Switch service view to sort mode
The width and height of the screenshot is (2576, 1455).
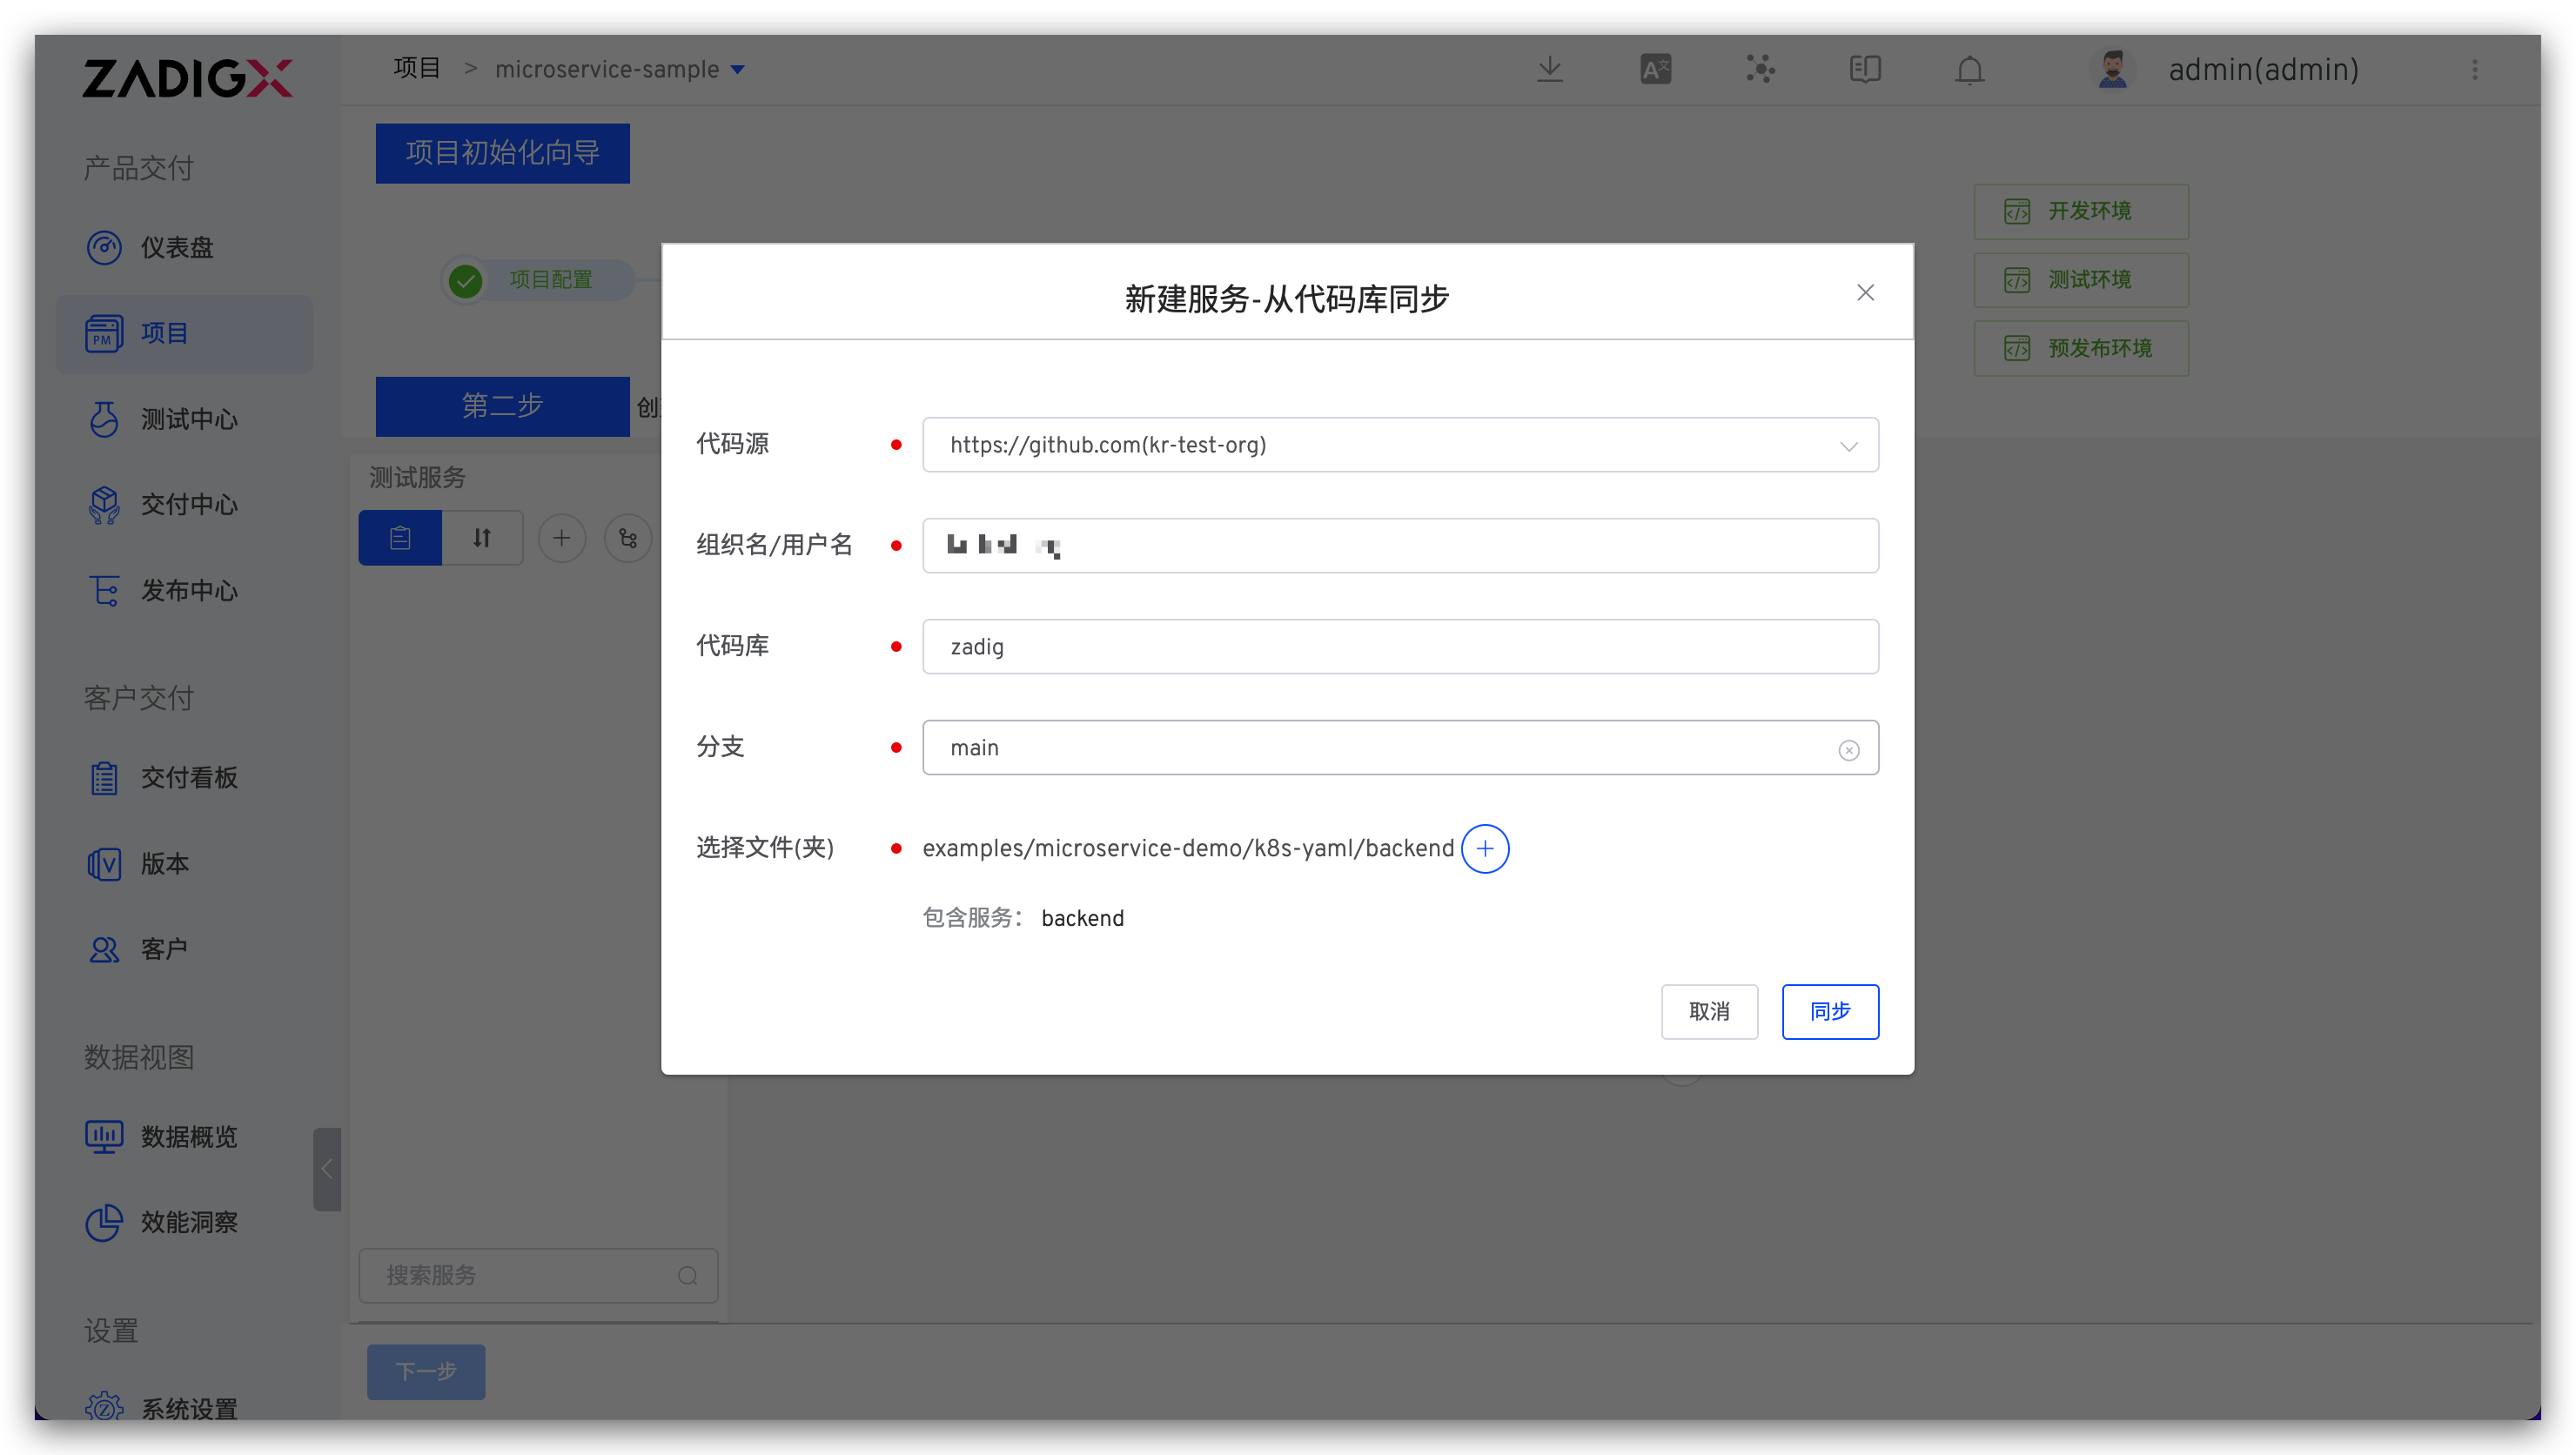tap(481, 537)
